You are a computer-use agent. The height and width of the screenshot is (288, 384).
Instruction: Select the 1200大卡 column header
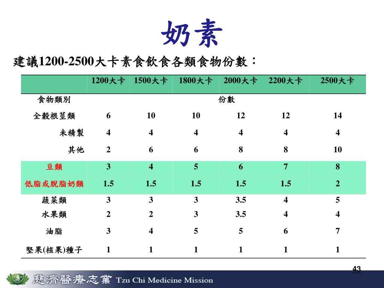tap(108, 81)
